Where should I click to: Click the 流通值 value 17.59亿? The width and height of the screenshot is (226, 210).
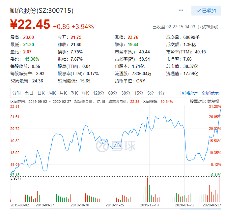pos(191,74)
